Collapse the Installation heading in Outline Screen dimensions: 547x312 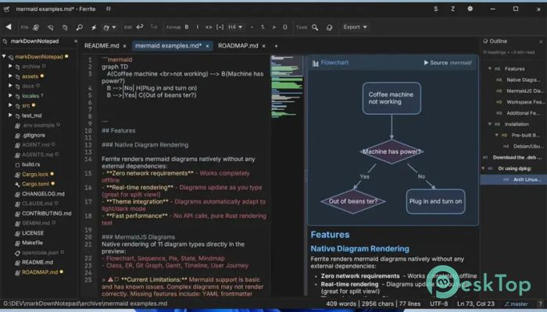coord(490,124)
